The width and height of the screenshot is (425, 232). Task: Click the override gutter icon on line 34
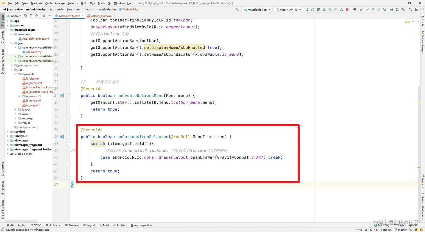click(62, 96)
